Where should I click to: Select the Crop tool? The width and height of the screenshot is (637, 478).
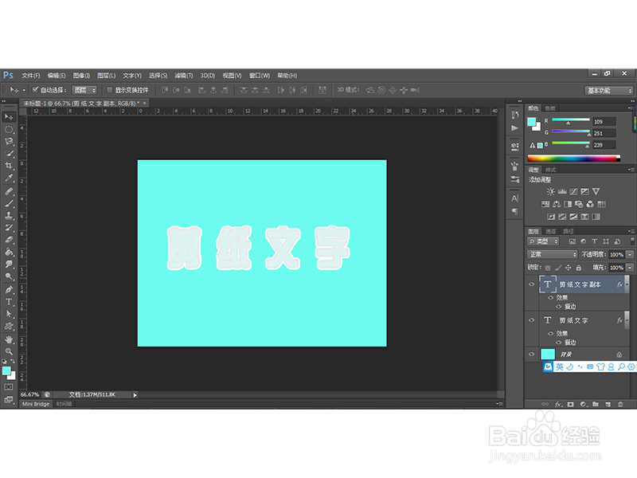(x=9, y=166)
